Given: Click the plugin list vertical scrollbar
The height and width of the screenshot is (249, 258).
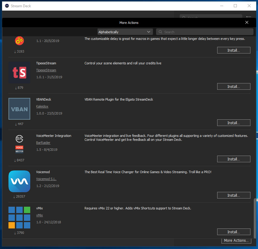Looking at the screenshot, I should (255, 218).
